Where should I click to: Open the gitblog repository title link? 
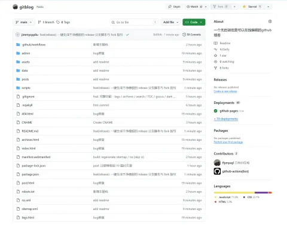pyautogui.click(x=26, y=7)
